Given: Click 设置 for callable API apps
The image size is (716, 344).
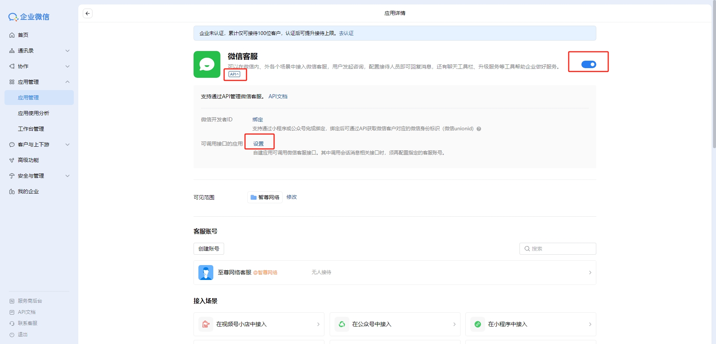Looking at the screenshot, I should click(258, 144).
